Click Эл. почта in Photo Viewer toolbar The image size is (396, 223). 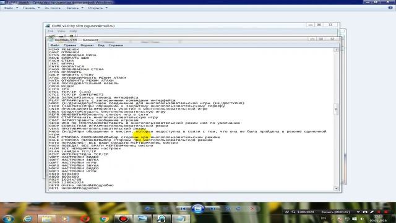coord(52,8)
